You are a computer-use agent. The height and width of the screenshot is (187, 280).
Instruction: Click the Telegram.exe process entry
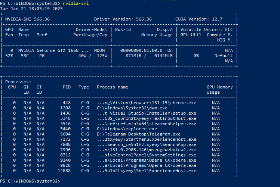(x=138, y=134)
